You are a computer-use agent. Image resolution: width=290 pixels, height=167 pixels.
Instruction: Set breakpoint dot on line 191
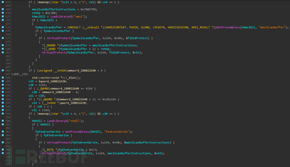click(3, 88)
